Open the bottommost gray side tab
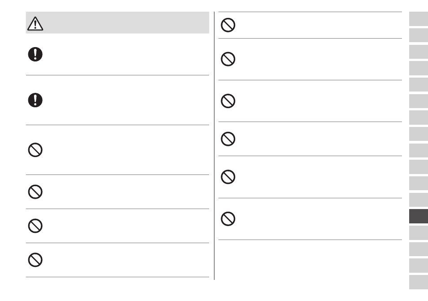The height and width of the screenshot is (301, 428). click(419, 282)
